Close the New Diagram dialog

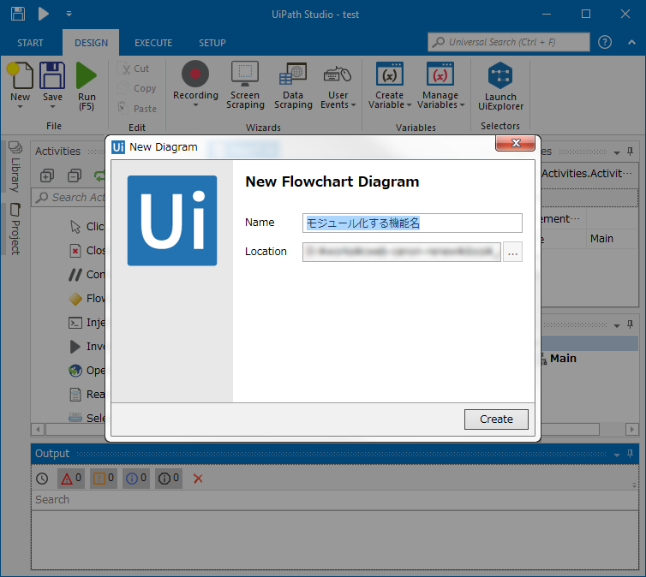coord(516,143)
